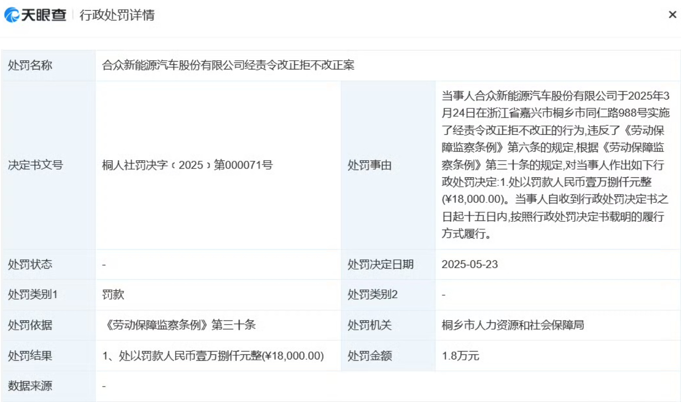Select the 决定书文号 label
Viewport: 681px width, 402px height.
[36, 165]
